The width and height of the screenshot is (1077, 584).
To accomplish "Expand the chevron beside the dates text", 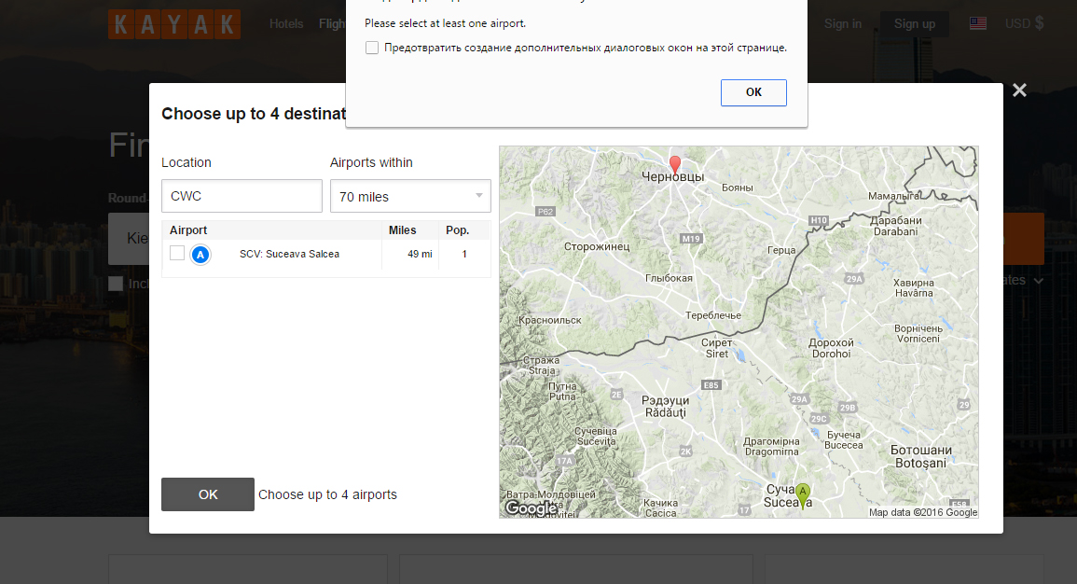I will [1038, 281].
